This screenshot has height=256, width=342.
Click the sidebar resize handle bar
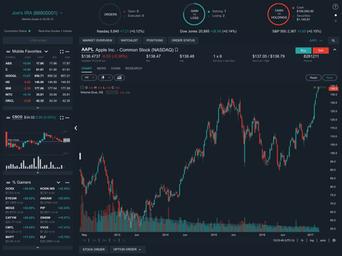81,156
